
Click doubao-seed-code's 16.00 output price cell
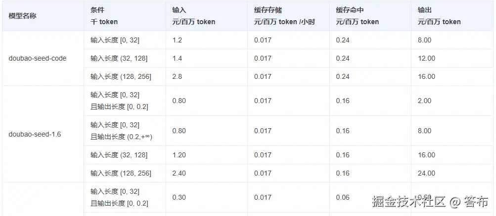click(426, 76)
